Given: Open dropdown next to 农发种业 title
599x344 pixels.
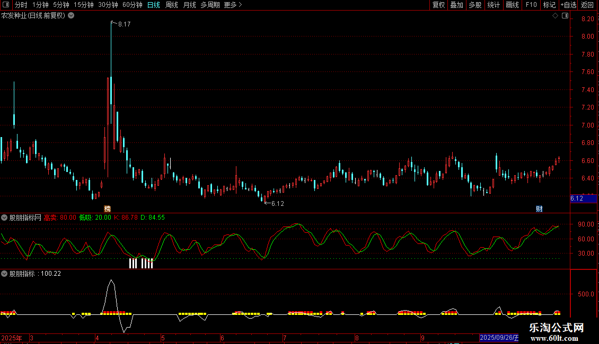Looking at the screenshot, I should point(71,16).
